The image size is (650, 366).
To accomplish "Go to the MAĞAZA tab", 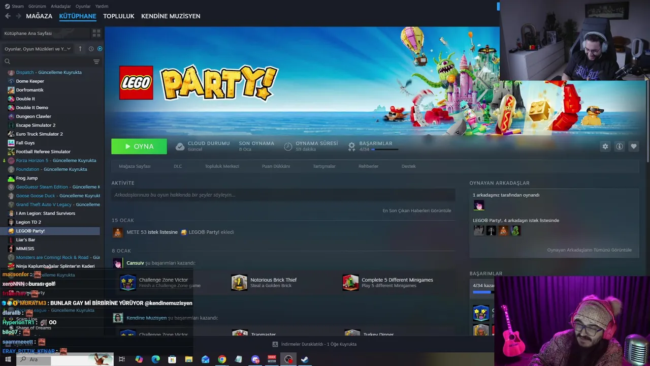I will click(x=39, y=16).
